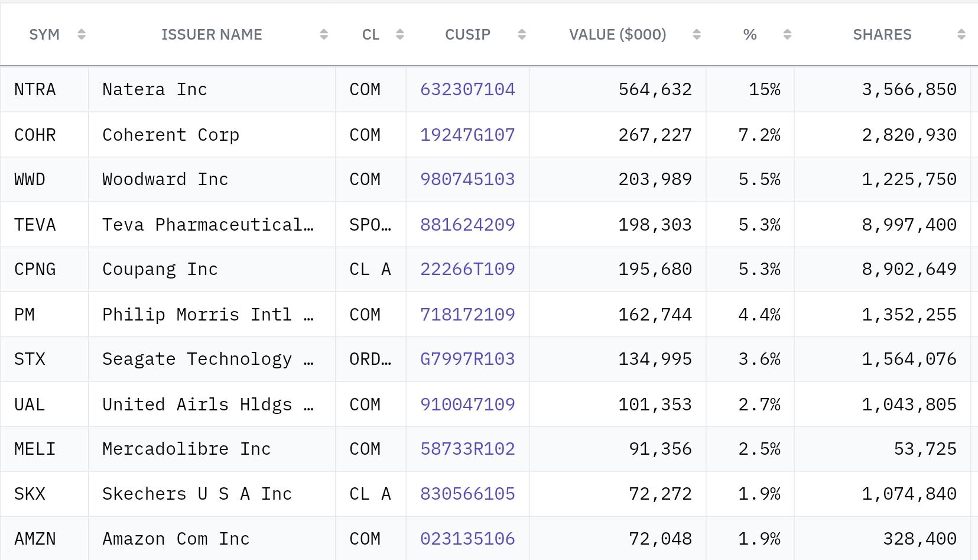Click the truncated ORD… class cell for Seagate
978x560 pixels.
pyautogui.click(x=371, y=359)
